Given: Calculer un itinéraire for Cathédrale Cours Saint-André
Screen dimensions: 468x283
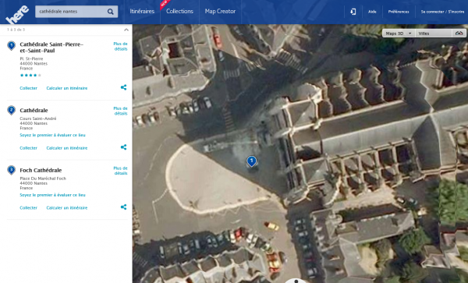Looking at the screenshot, I should pos(67,148).
